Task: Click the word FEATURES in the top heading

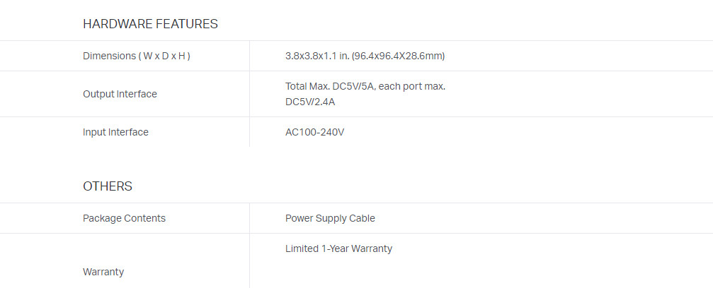Action: click(x=187, y=24)
